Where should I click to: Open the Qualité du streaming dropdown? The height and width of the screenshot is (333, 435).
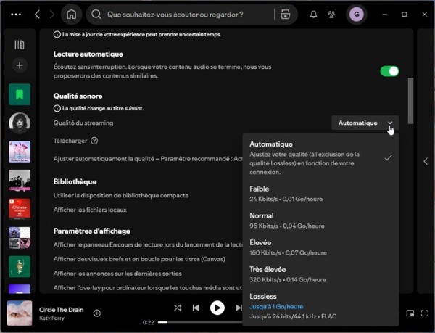click(365, 123)
